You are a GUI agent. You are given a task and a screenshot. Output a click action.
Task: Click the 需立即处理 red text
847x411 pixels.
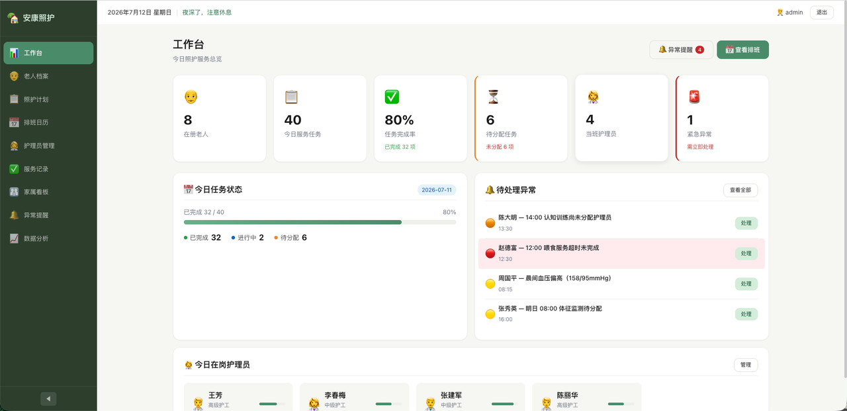[x=700, y=147]
